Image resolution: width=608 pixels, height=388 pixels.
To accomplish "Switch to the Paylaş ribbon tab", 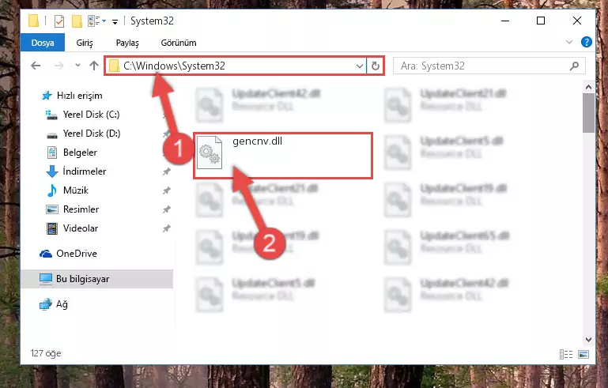I will [x=127, y=43].
